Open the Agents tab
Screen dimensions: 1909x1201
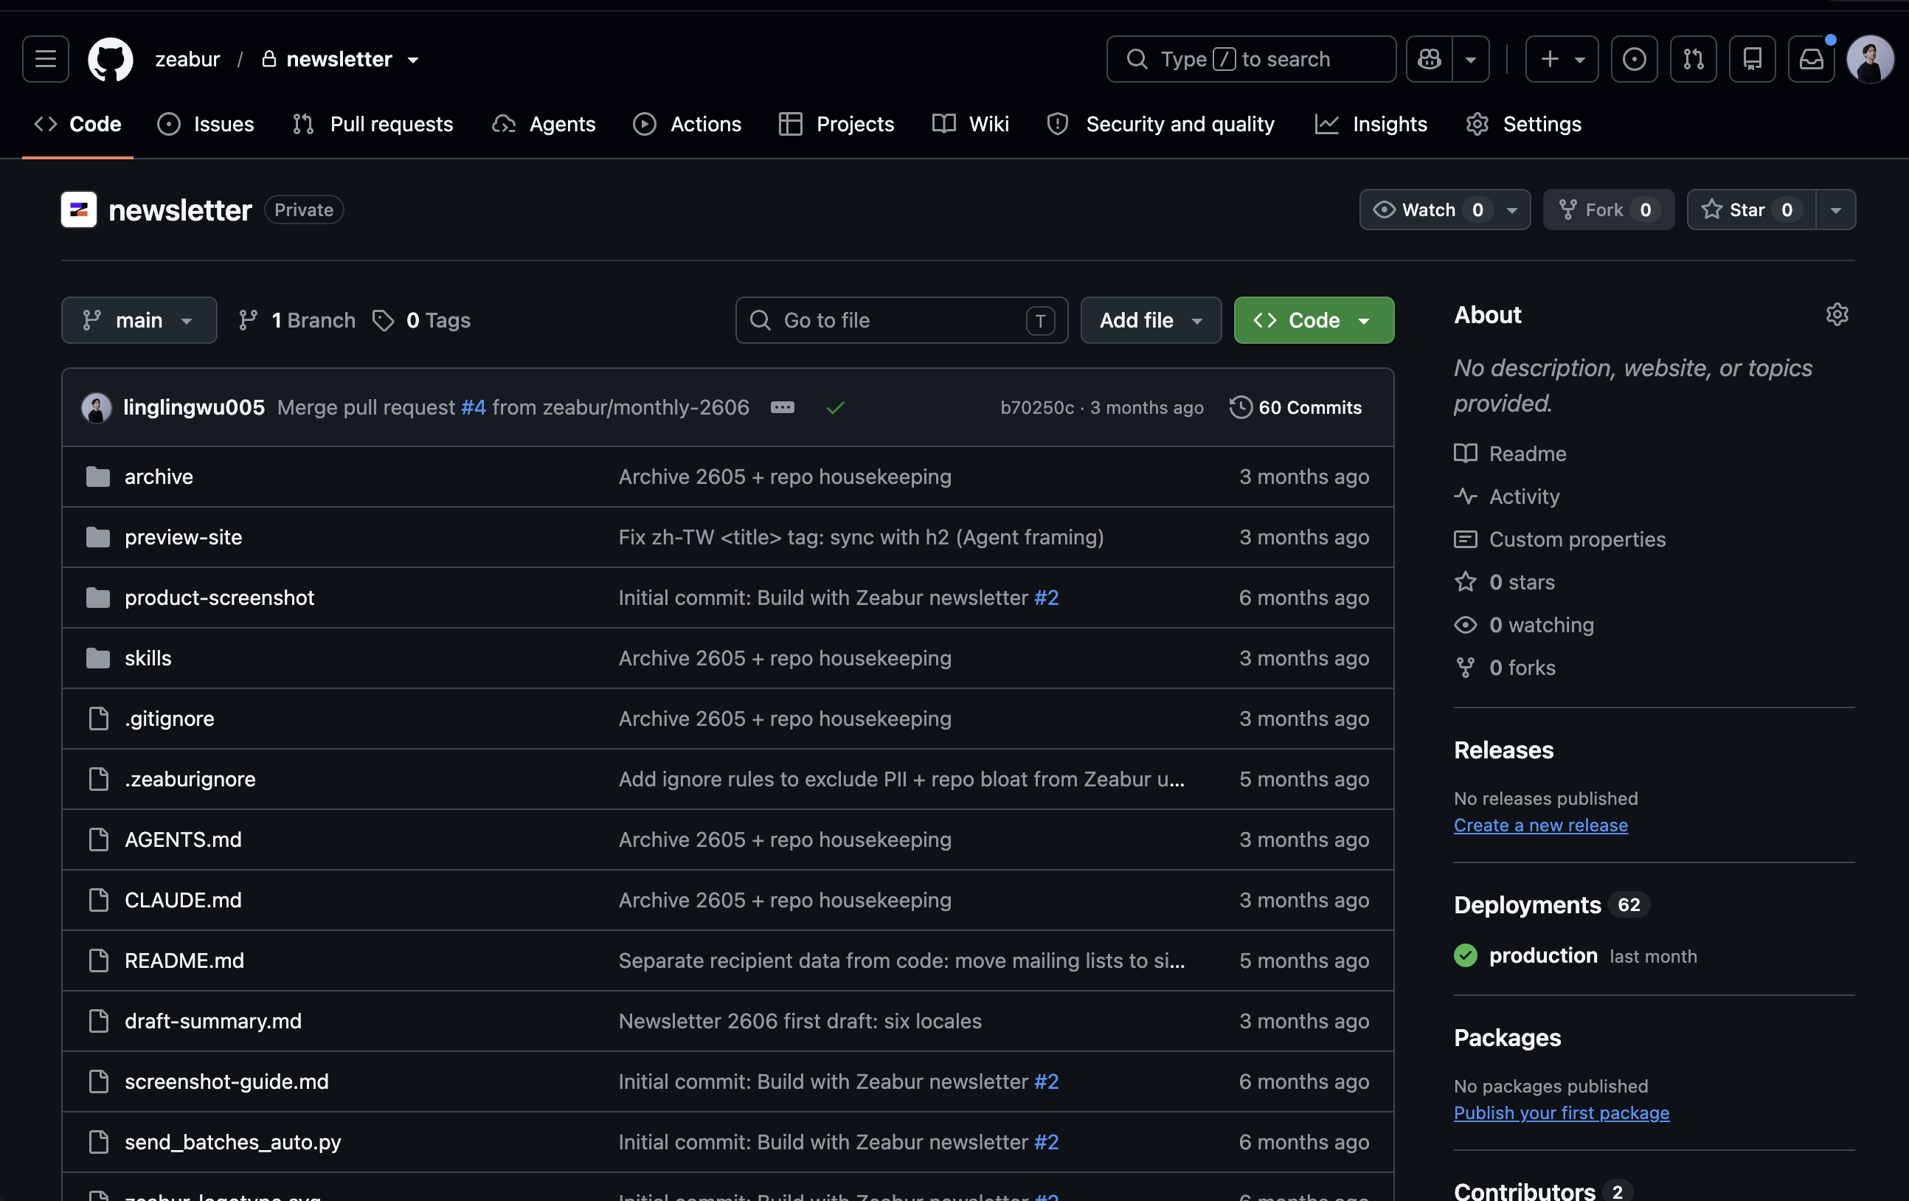(544, 124)
